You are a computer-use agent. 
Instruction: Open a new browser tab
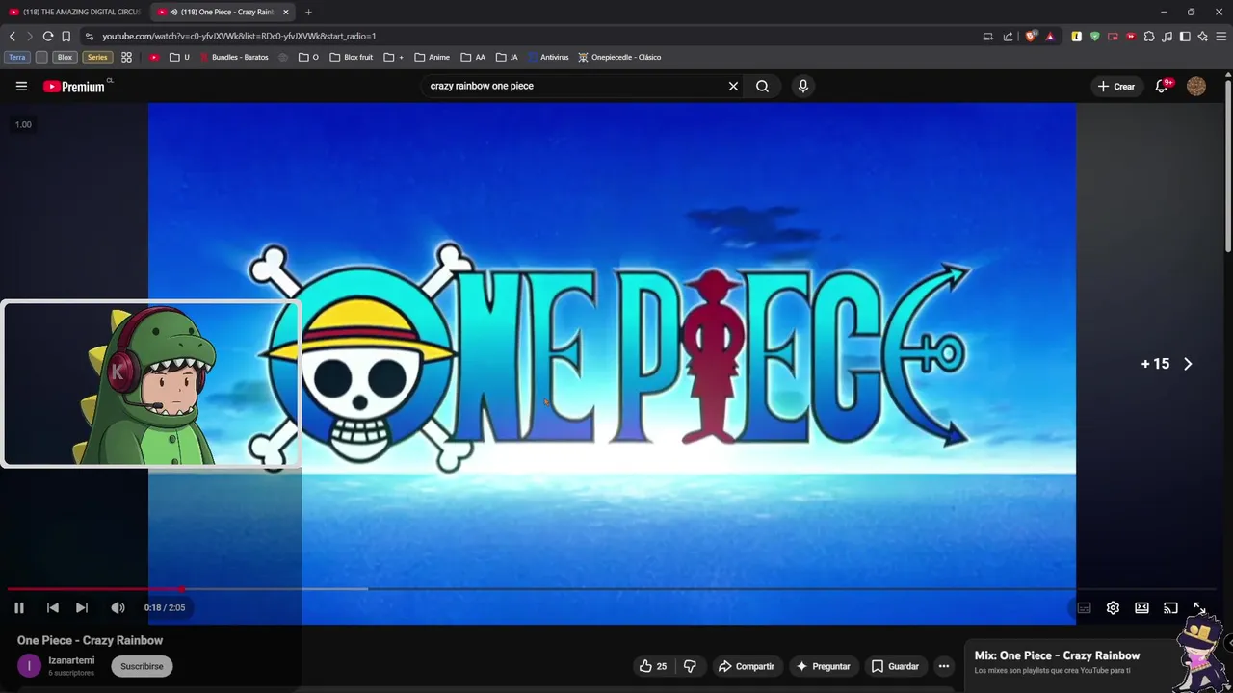coord(308,12)
